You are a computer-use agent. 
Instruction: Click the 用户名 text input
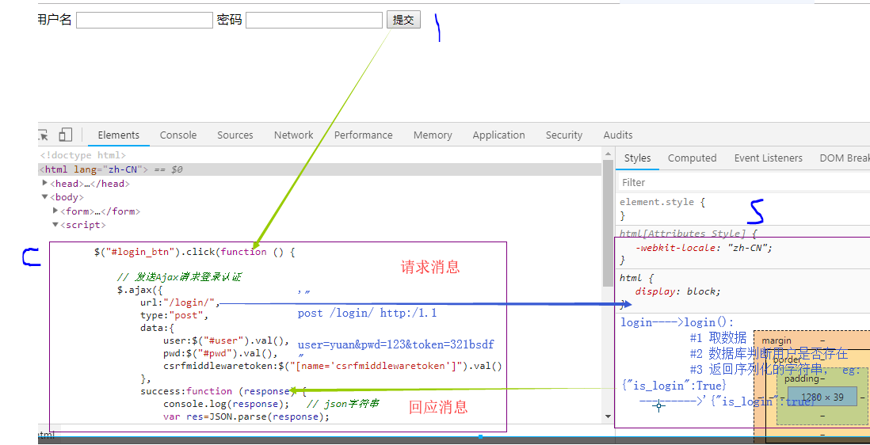144,20
